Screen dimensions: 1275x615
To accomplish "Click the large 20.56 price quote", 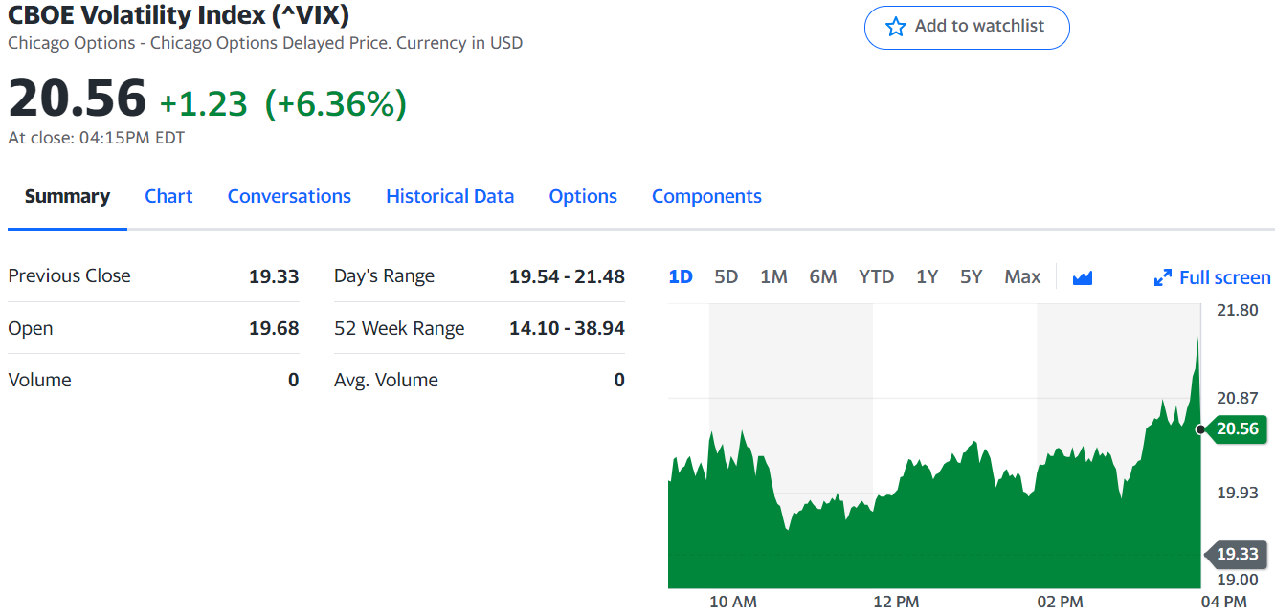I will (x=78, y=99).
